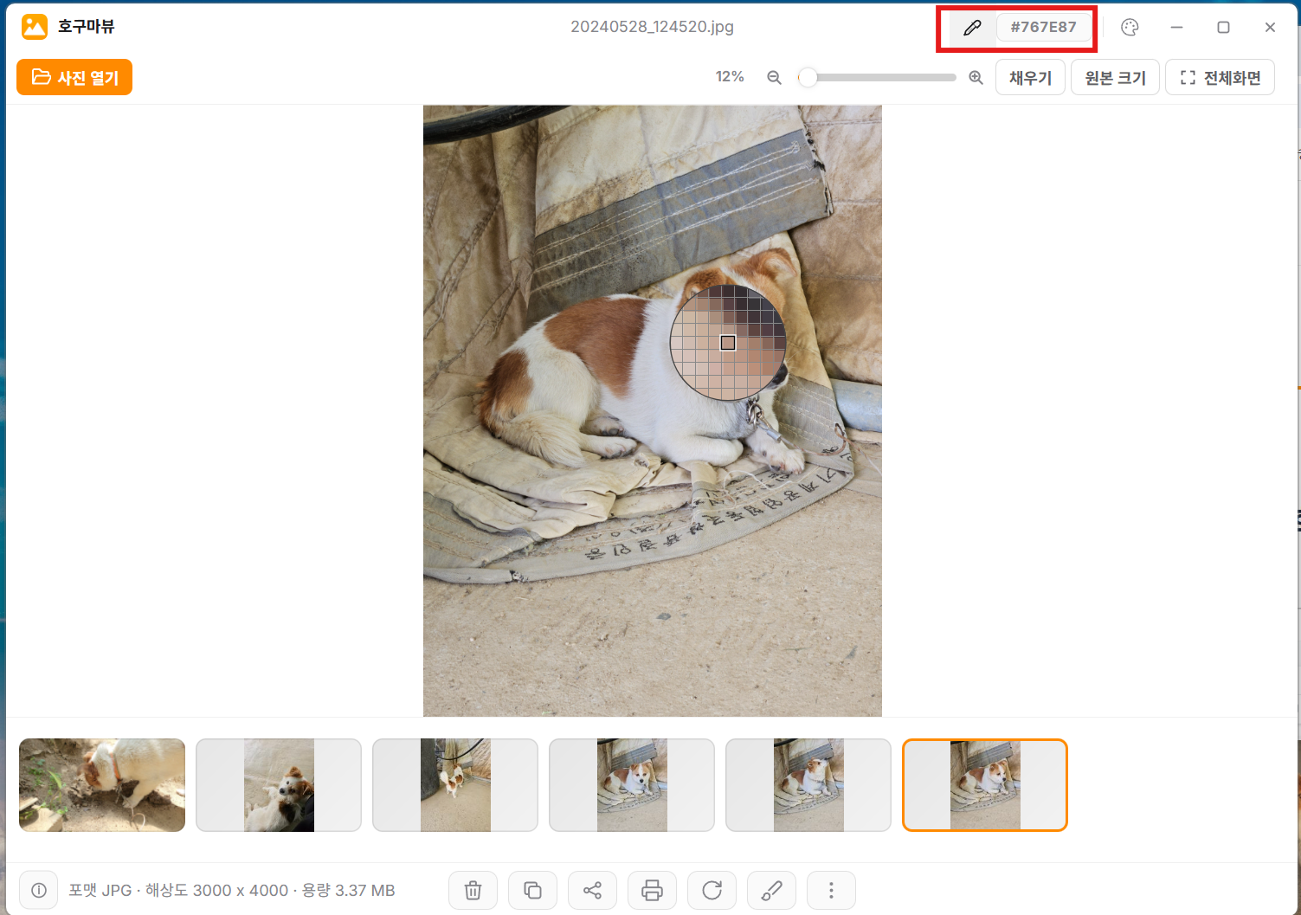This screenshot has width=1301, height=915.
Task: Click the zoom in magnifier icon
Action: coord(976,78)
